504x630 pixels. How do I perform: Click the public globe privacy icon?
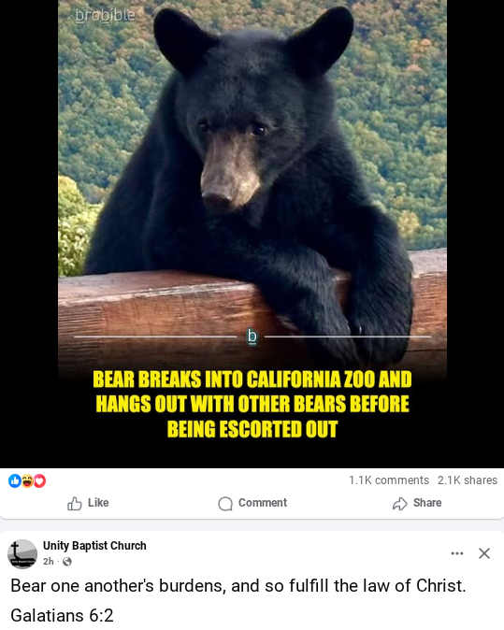pyautogui.click(x=67, y=561)
